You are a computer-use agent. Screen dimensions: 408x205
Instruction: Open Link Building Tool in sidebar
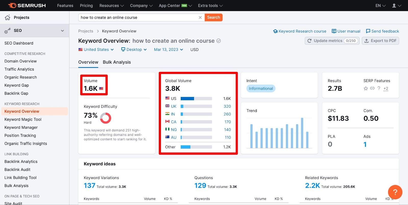[x=20, y=177]
